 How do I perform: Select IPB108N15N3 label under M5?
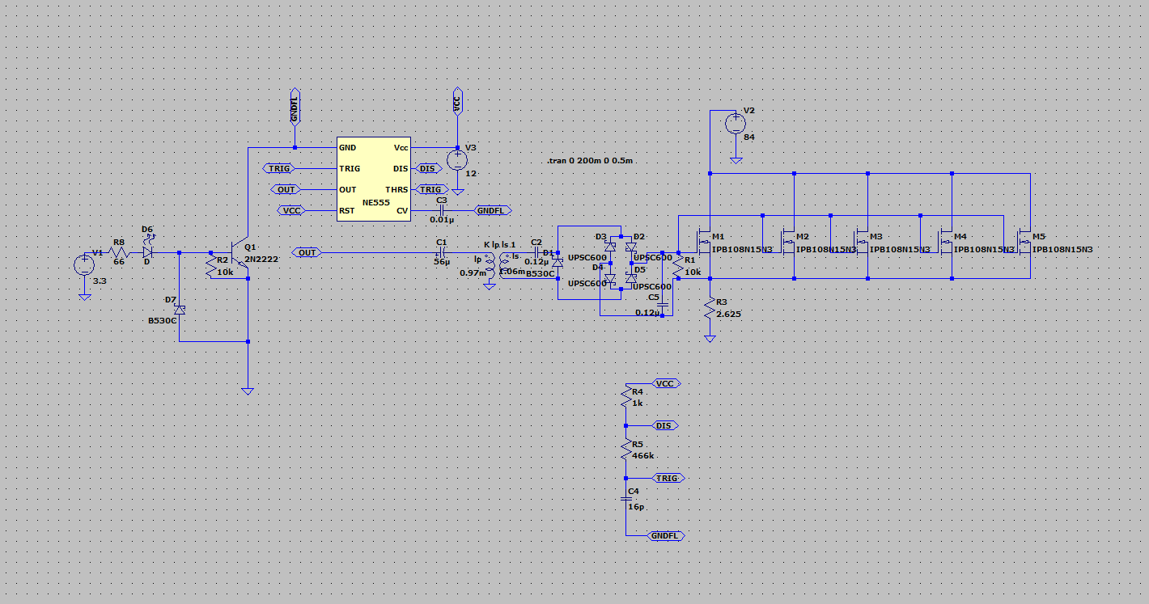click(1062, 250)
